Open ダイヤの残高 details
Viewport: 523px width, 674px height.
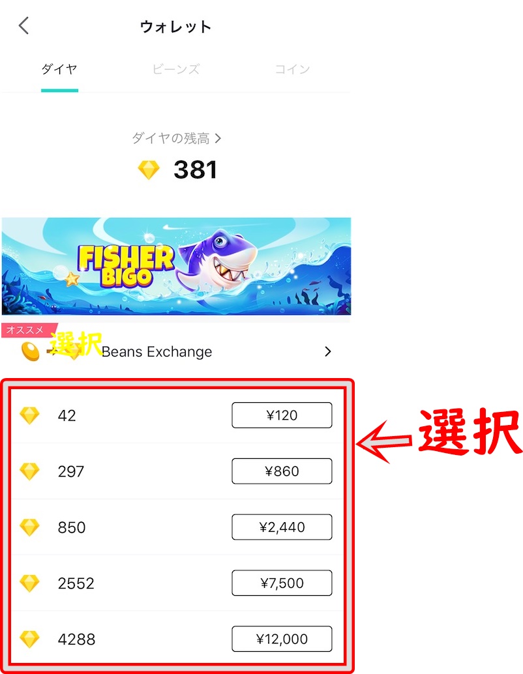tap(176, 138)
